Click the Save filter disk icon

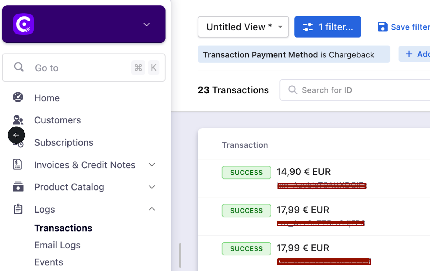click(382, 27)
